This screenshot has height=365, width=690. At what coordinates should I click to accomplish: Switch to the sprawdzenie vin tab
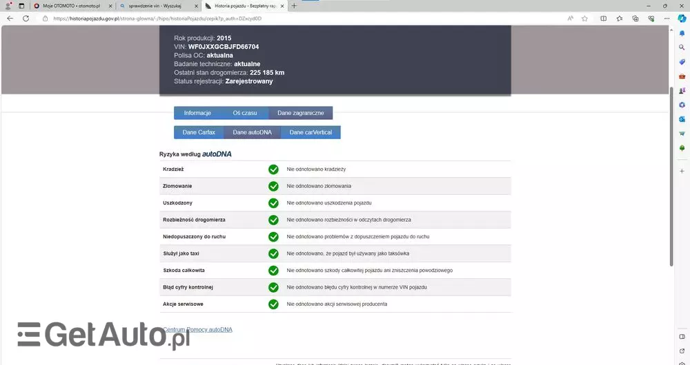[155, 6]
